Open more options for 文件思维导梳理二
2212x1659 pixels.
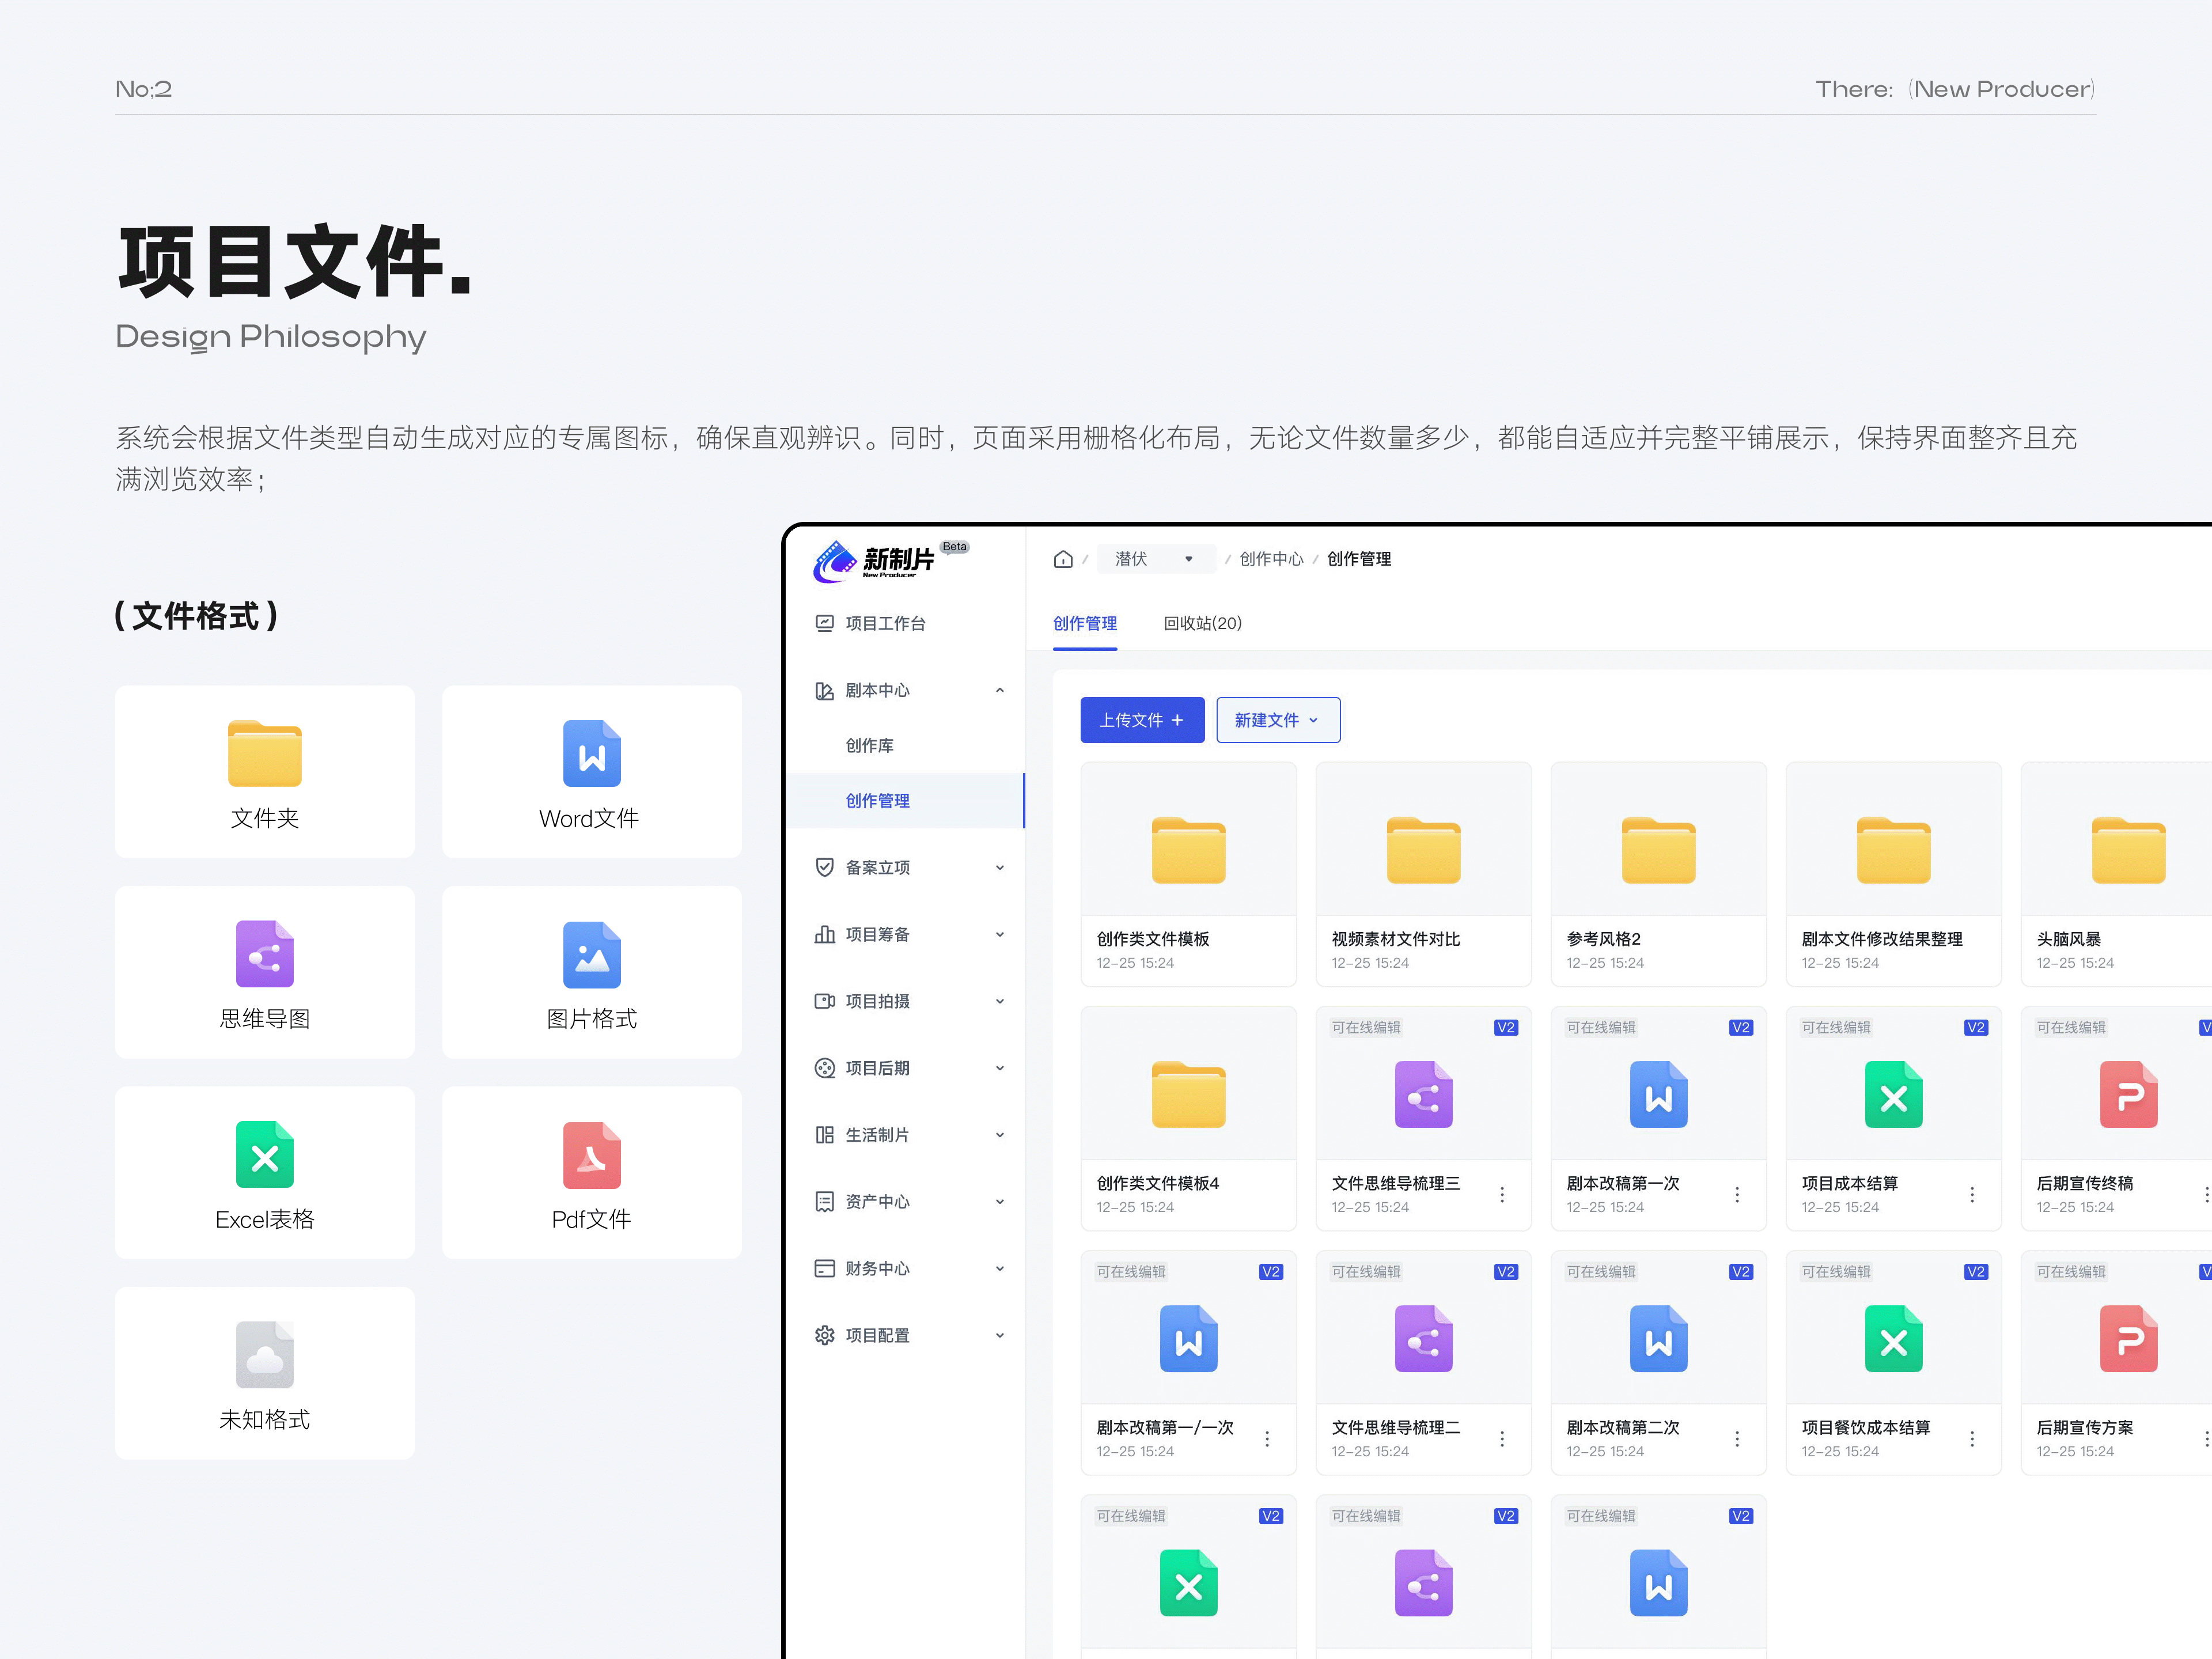click(1502, 1438)
